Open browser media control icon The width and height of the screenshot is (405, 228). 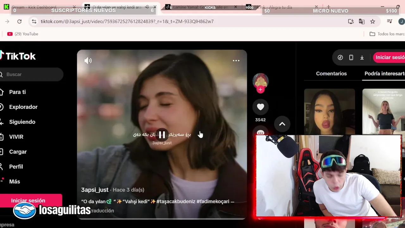pyautogui.click(x=389, y=21)
